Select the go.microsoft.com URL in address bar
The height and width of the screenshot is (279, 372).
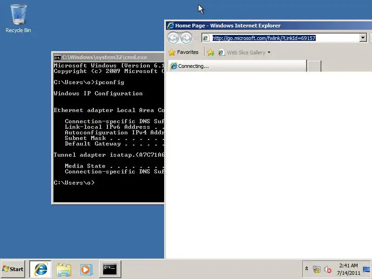pos(264,38)
